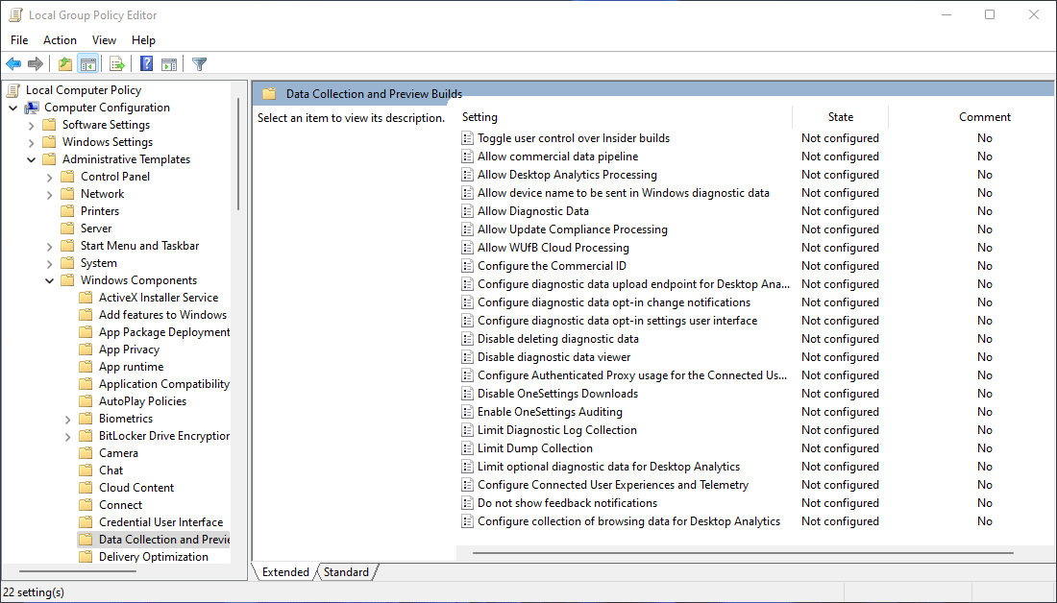This screenshot has width=1057, height=603.
Task: Expand the Control Panel node
Action: pos(49,178)
